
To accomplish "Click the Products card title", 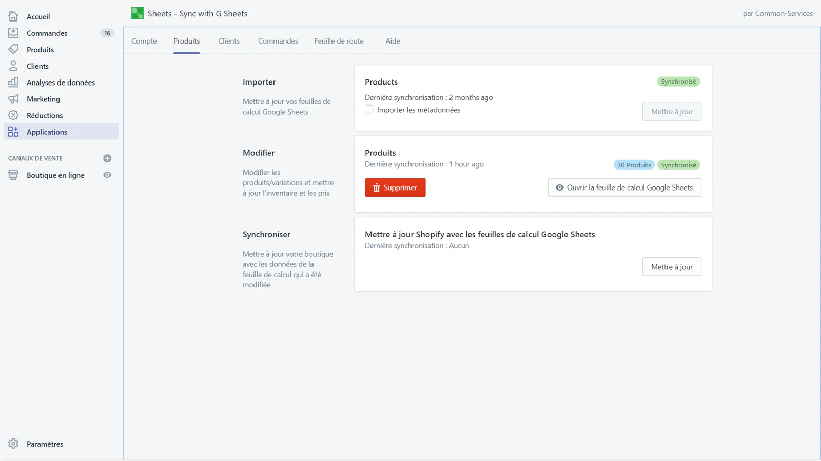I will point(381,82).
